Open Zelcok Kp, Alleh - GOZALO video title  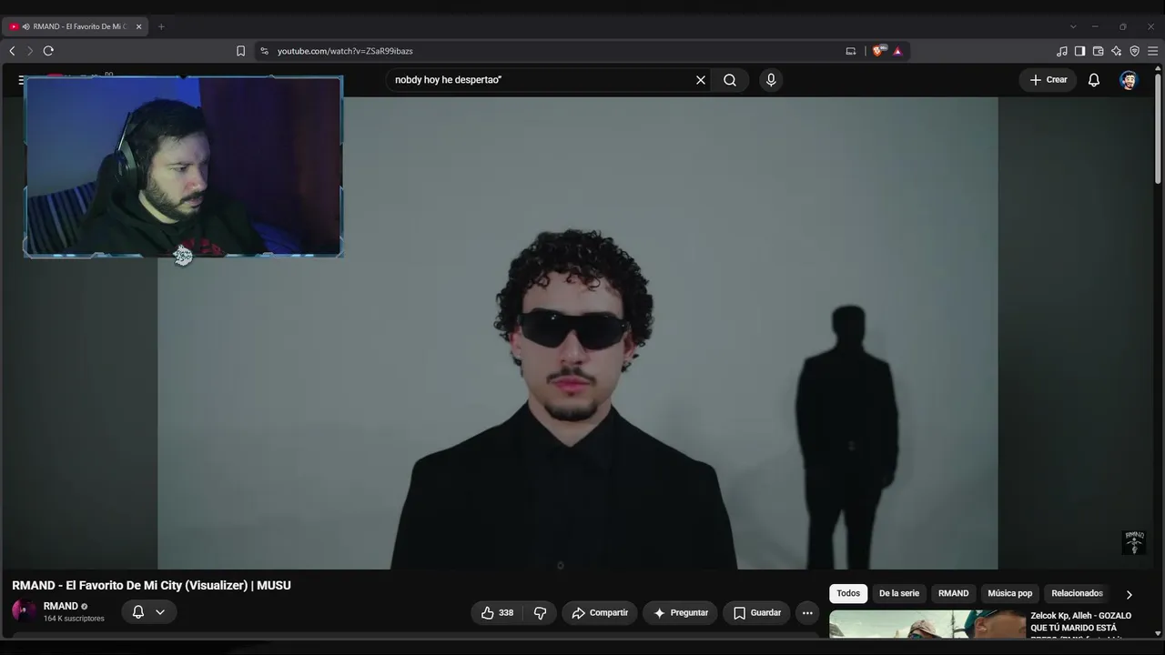point(1081,624)
